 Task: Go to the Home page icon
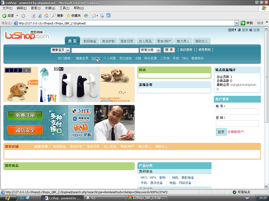(46, 16)
